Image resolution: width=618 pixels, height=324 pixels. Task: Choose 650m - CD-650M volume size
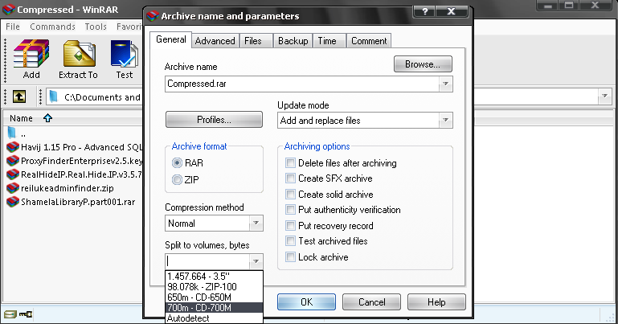pos(214,297)
